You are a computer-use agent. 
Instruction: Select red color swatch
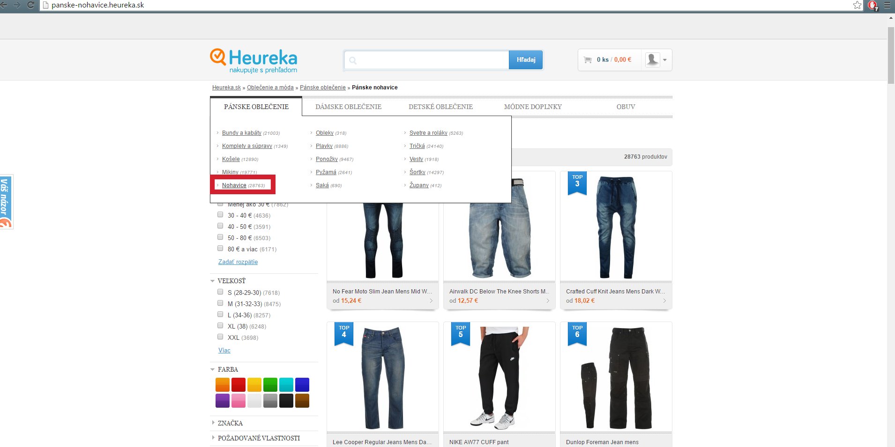tap(239, 385)
